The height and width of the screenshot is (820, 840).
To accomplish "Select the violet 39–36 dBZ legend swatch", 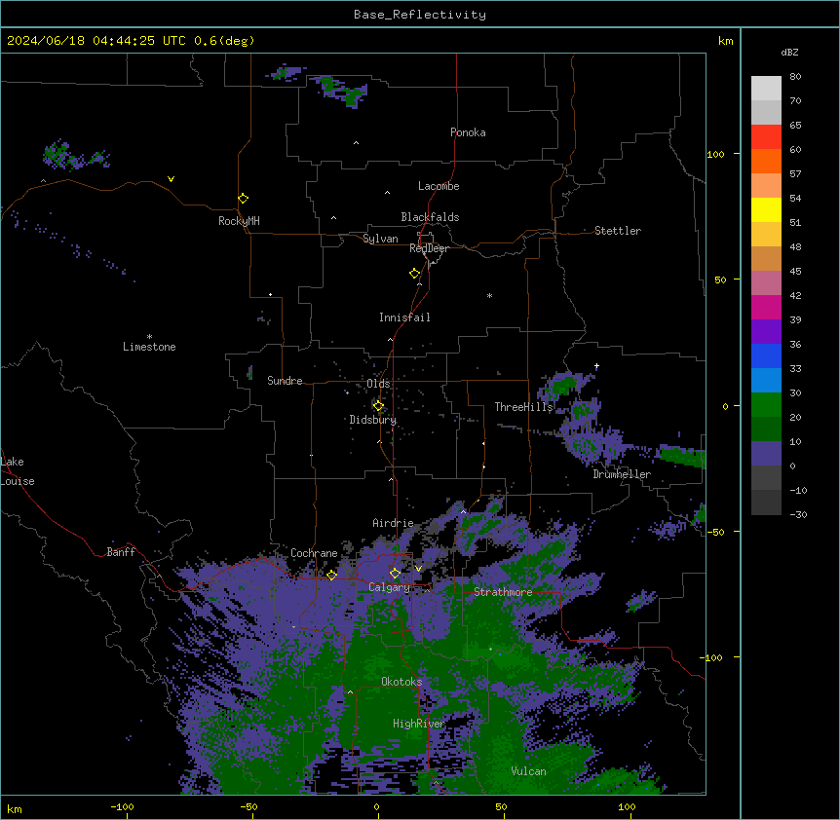I will coord(766,332).
